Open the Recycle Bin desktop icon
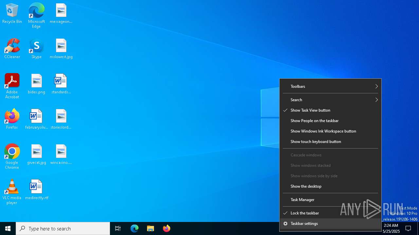Image resolution: width=419 pixels, height=235 pixels. [x=12, y=13]
